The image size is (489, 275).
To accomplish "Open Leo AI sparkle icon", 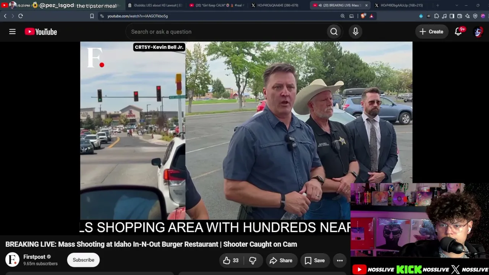I will [x=467, y=16].
